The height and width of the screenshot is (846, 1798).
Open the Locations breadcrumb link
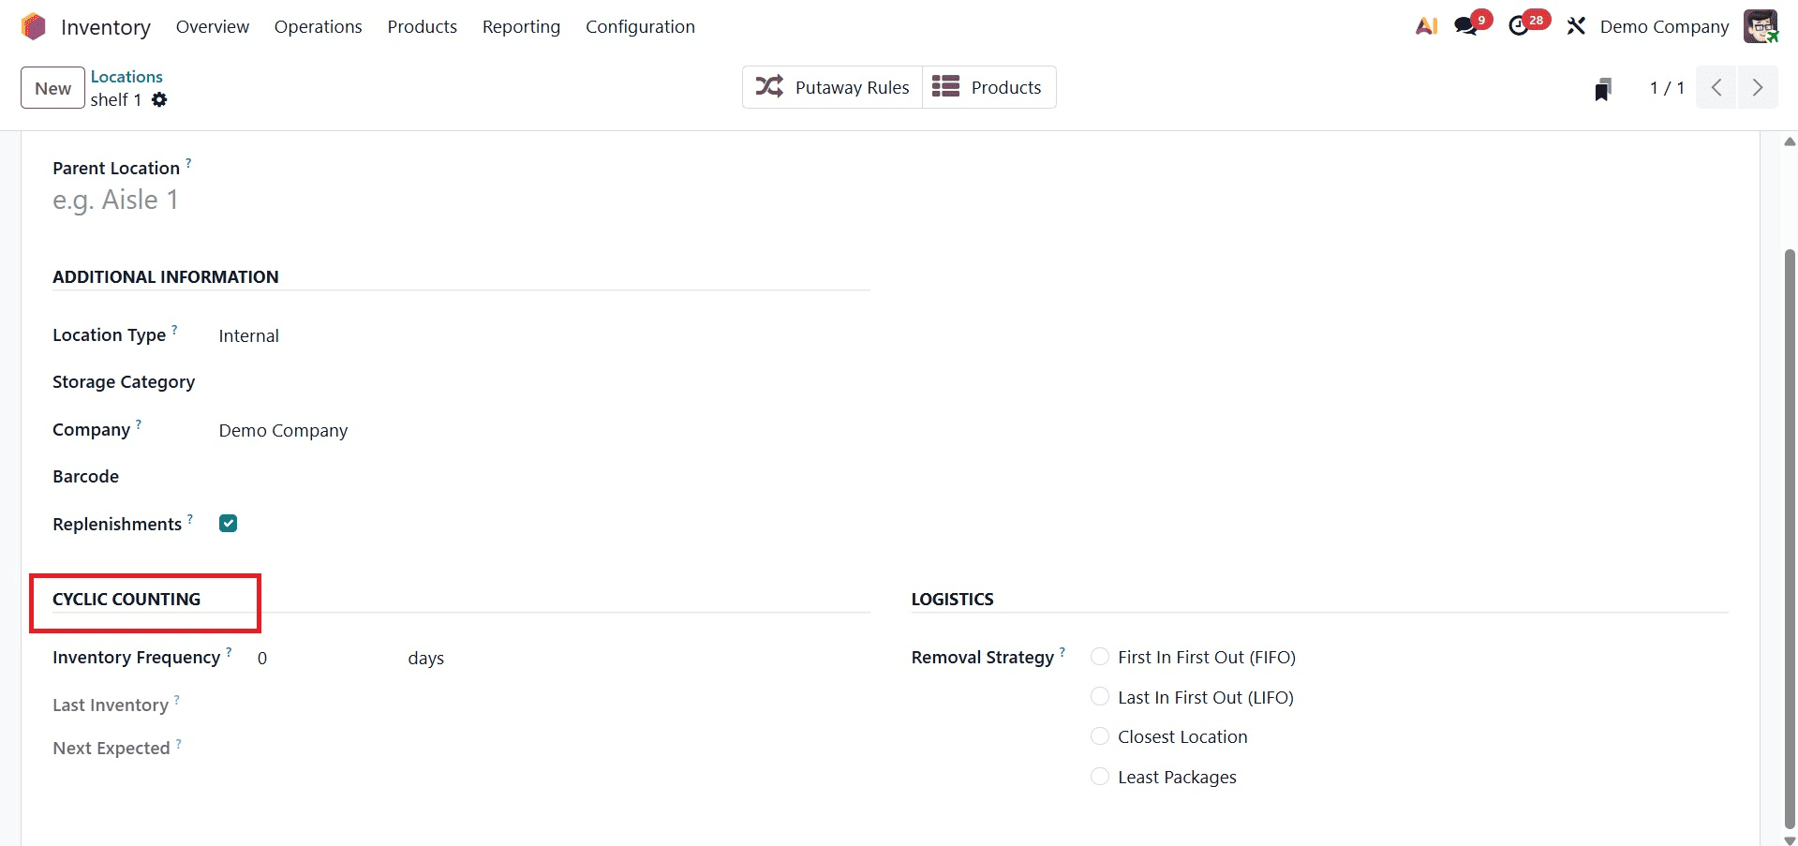click(126, 76)
